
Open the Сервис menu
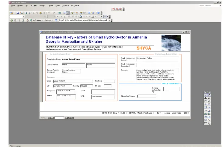(x=50, y=5)
